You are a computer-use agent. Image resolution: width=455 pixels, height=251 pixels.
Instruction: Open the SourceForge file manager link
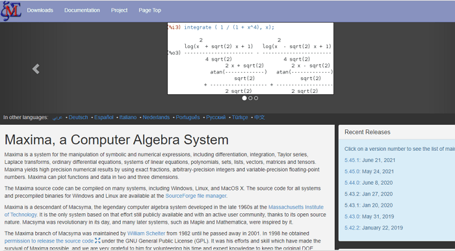(196, 196)
